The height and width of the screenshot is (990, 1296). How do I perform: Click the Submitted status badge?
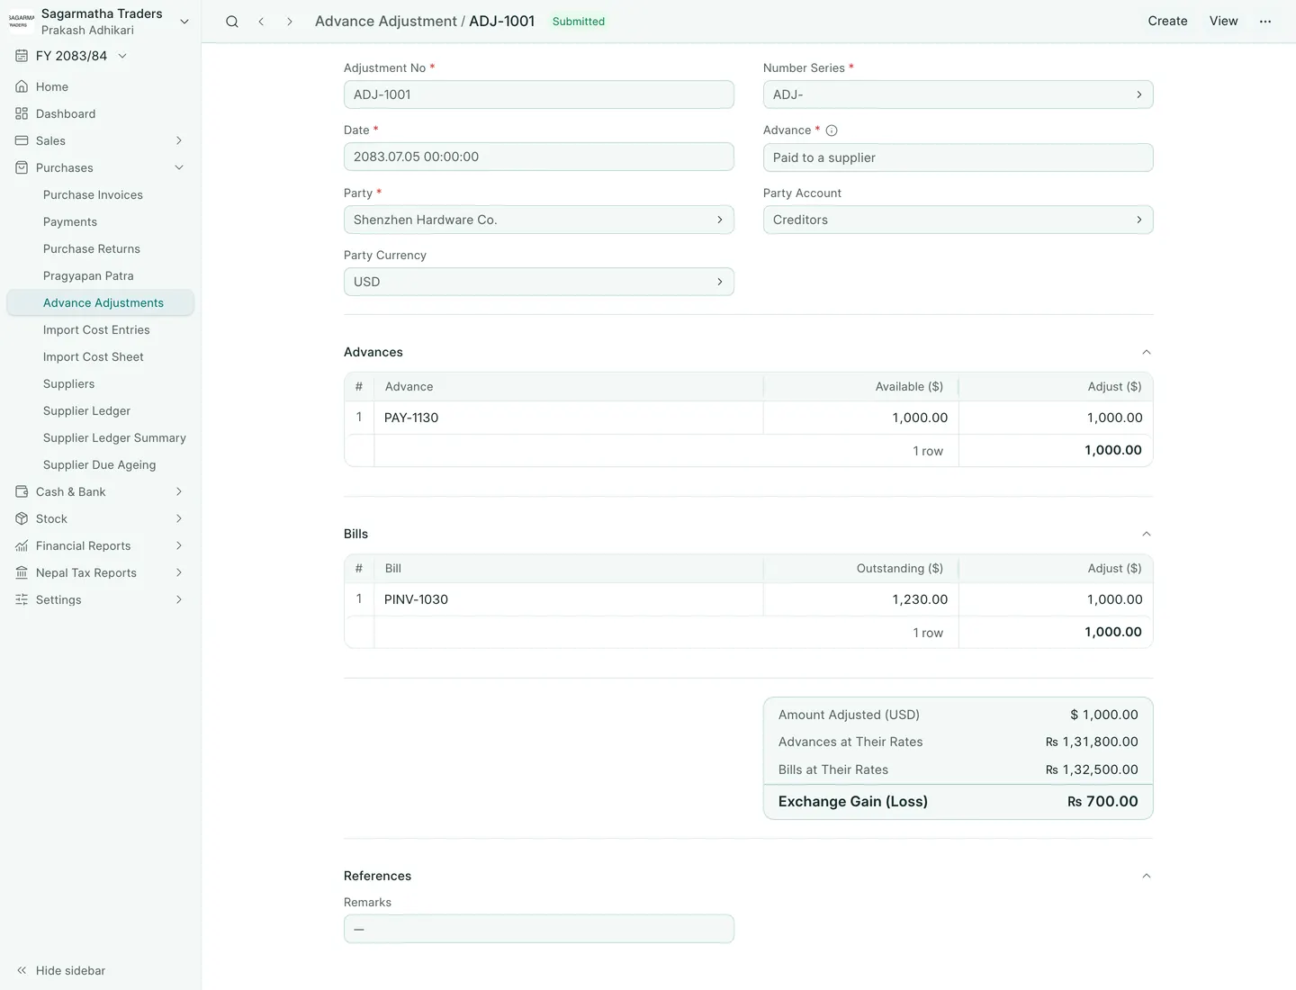[579, 22]
